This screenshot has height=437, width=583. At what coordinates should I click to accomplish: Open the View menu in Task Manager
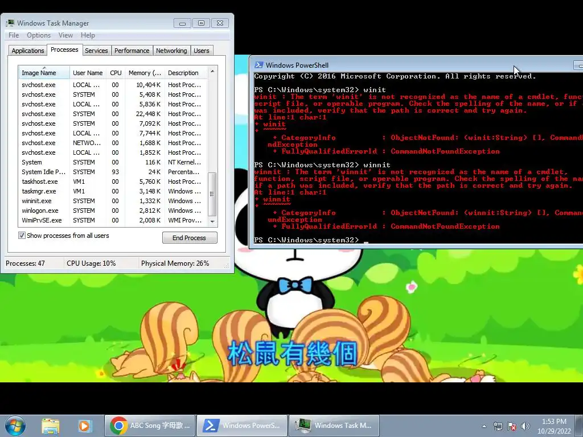point(65,35)
